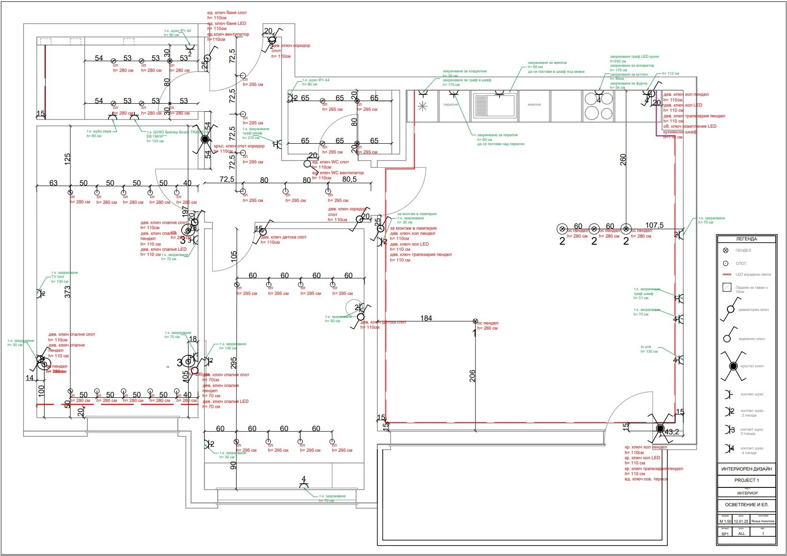Click the ОСВЕТЛЕНИЕ И ЕЛ. sheet title
Image resolution: width=787 pixels, height=556 pixels.
pos(746,505)
